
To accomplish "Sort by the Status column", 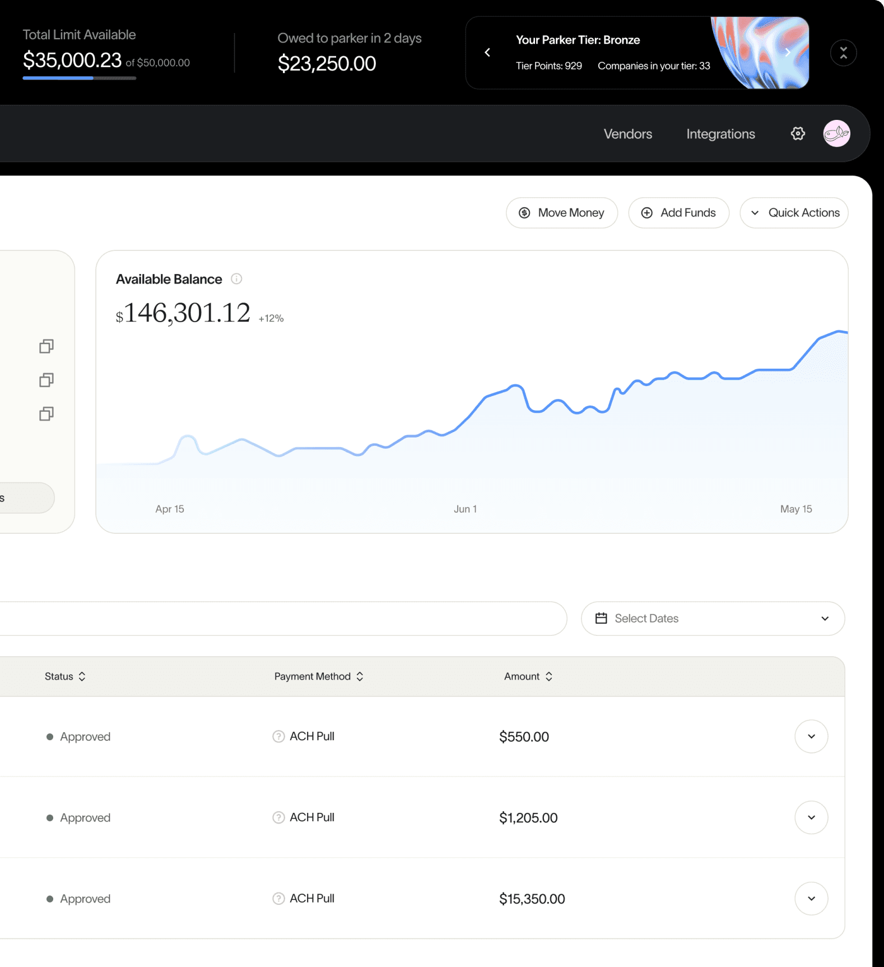I will pyautogui.click(x=65, y=676).
